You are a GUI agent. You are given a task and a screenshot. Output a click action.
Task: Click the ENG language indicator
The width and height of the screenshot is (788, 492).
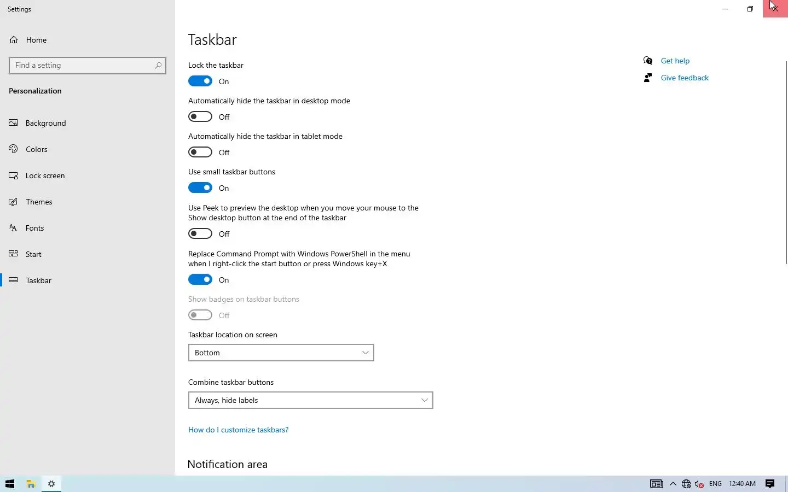[x=715, y=484]
